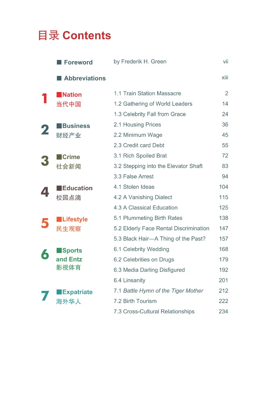Screen dimensions: 269x416
Task: Click the teal square beside Expatriate
Action: click(59, 292)
